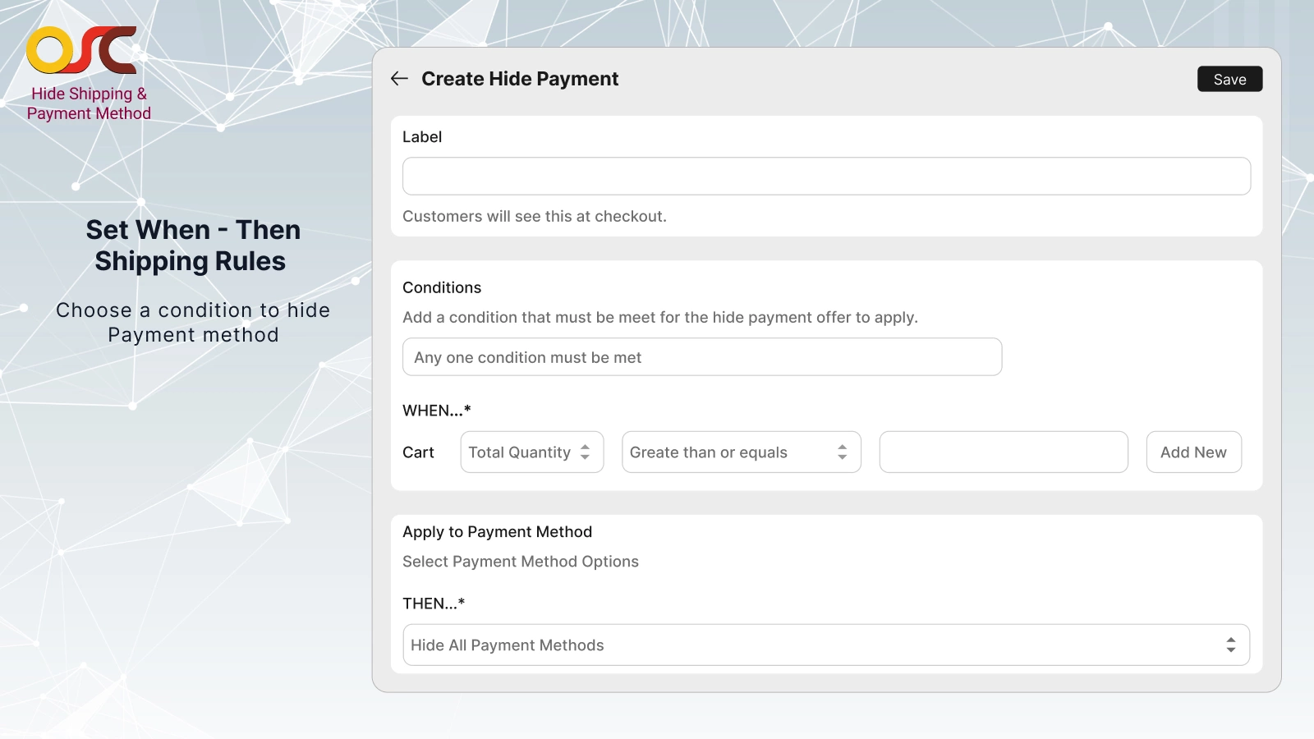
Task: Open the 'Hide All Payment Methods' dropdown
Action: [x=825, y=645]
